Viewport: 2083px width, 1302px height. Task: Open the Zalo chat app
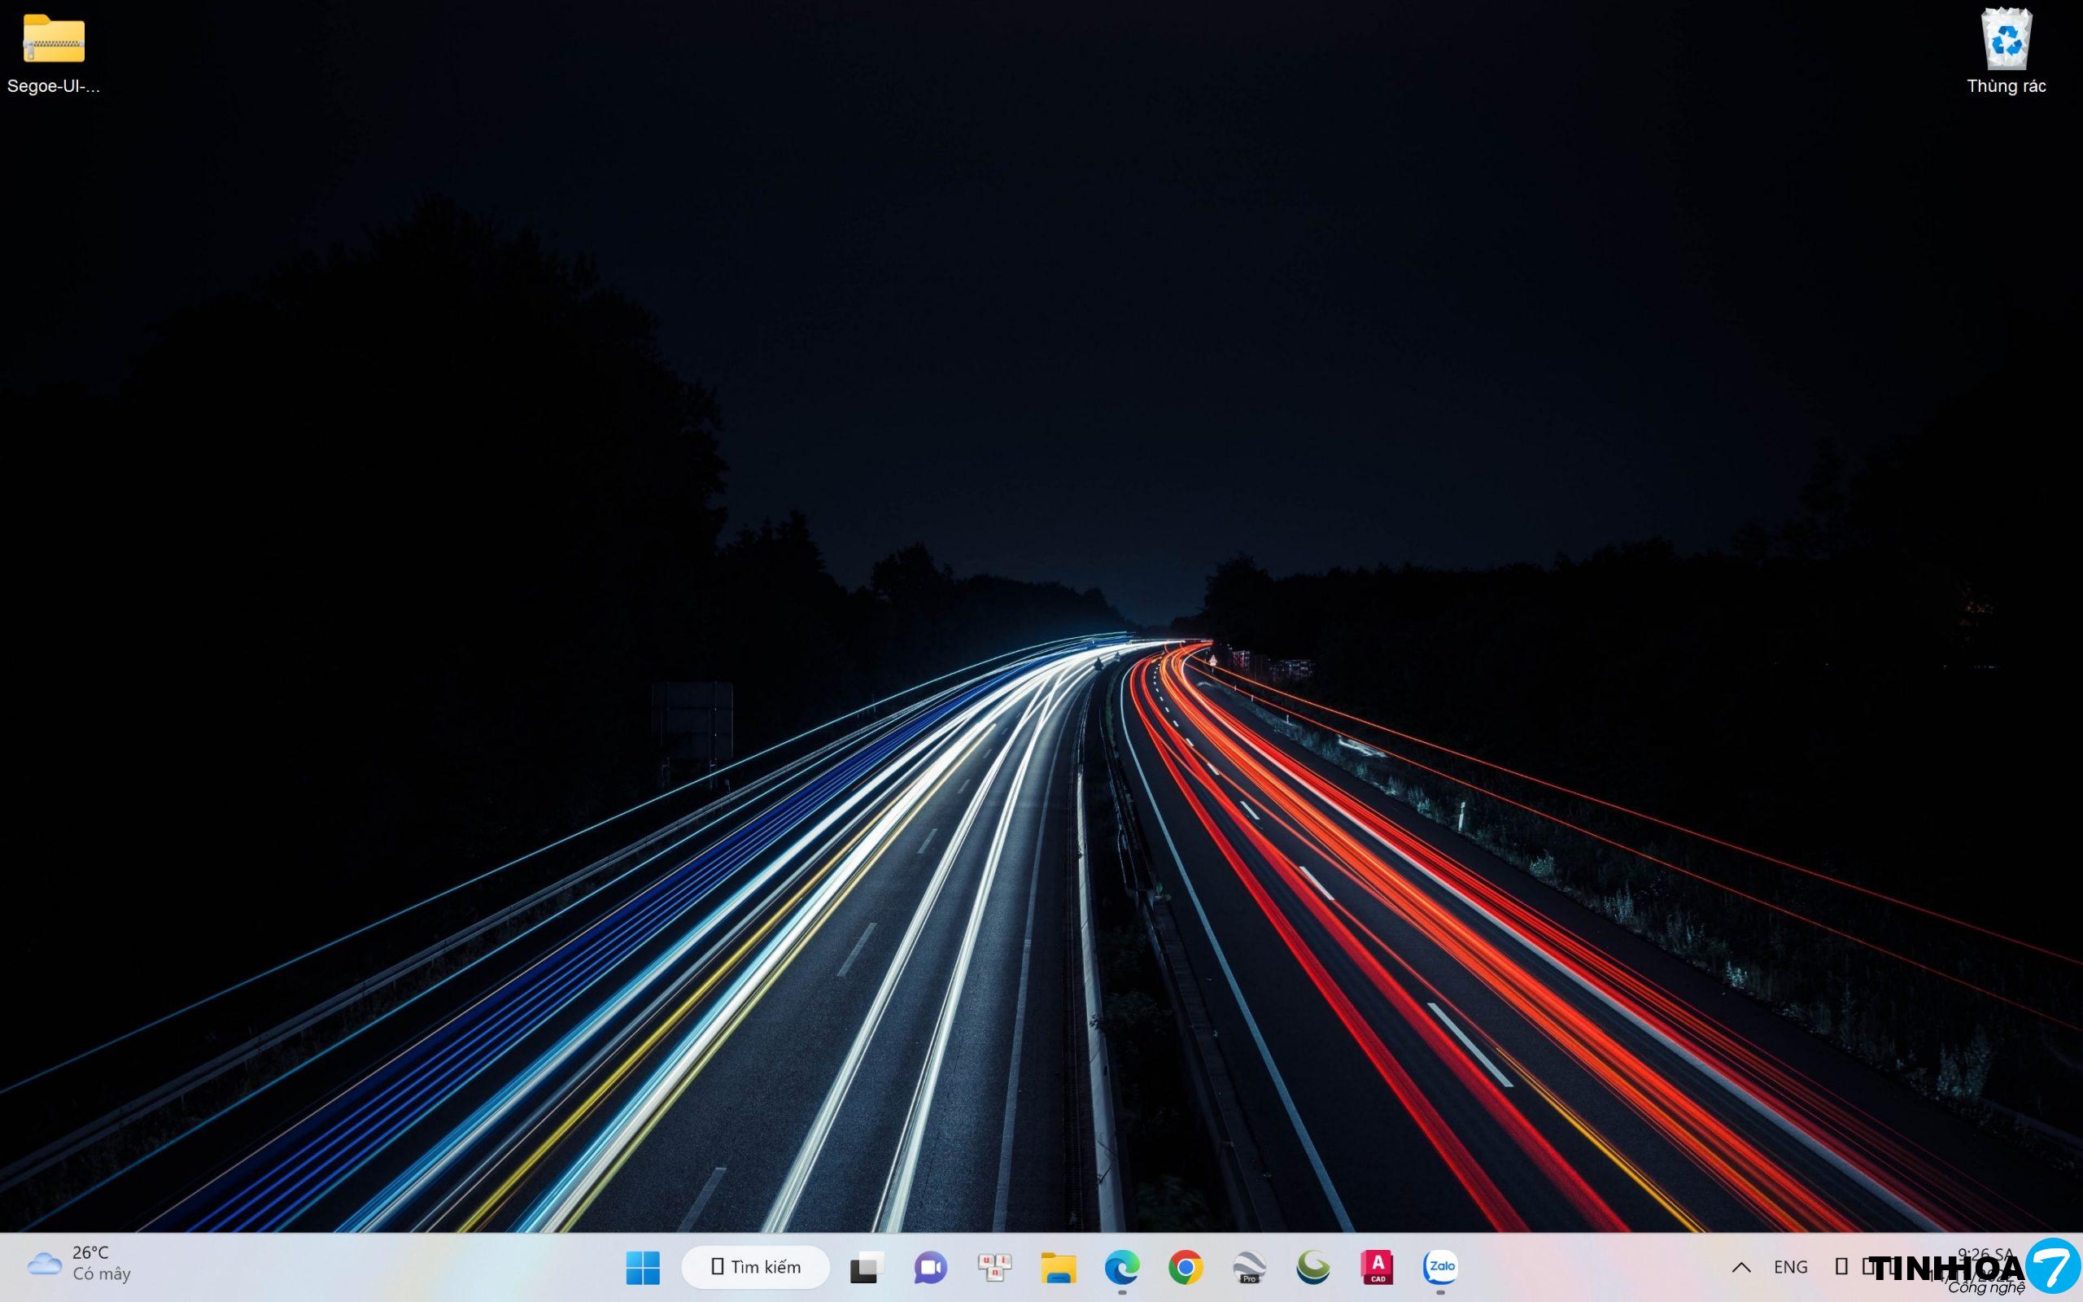(x=1440, y=1267)
